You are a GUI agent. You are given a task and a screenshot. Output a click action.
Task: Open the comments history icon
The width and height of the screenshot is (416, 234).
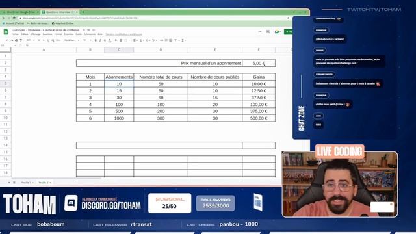(x=268, y=32)
